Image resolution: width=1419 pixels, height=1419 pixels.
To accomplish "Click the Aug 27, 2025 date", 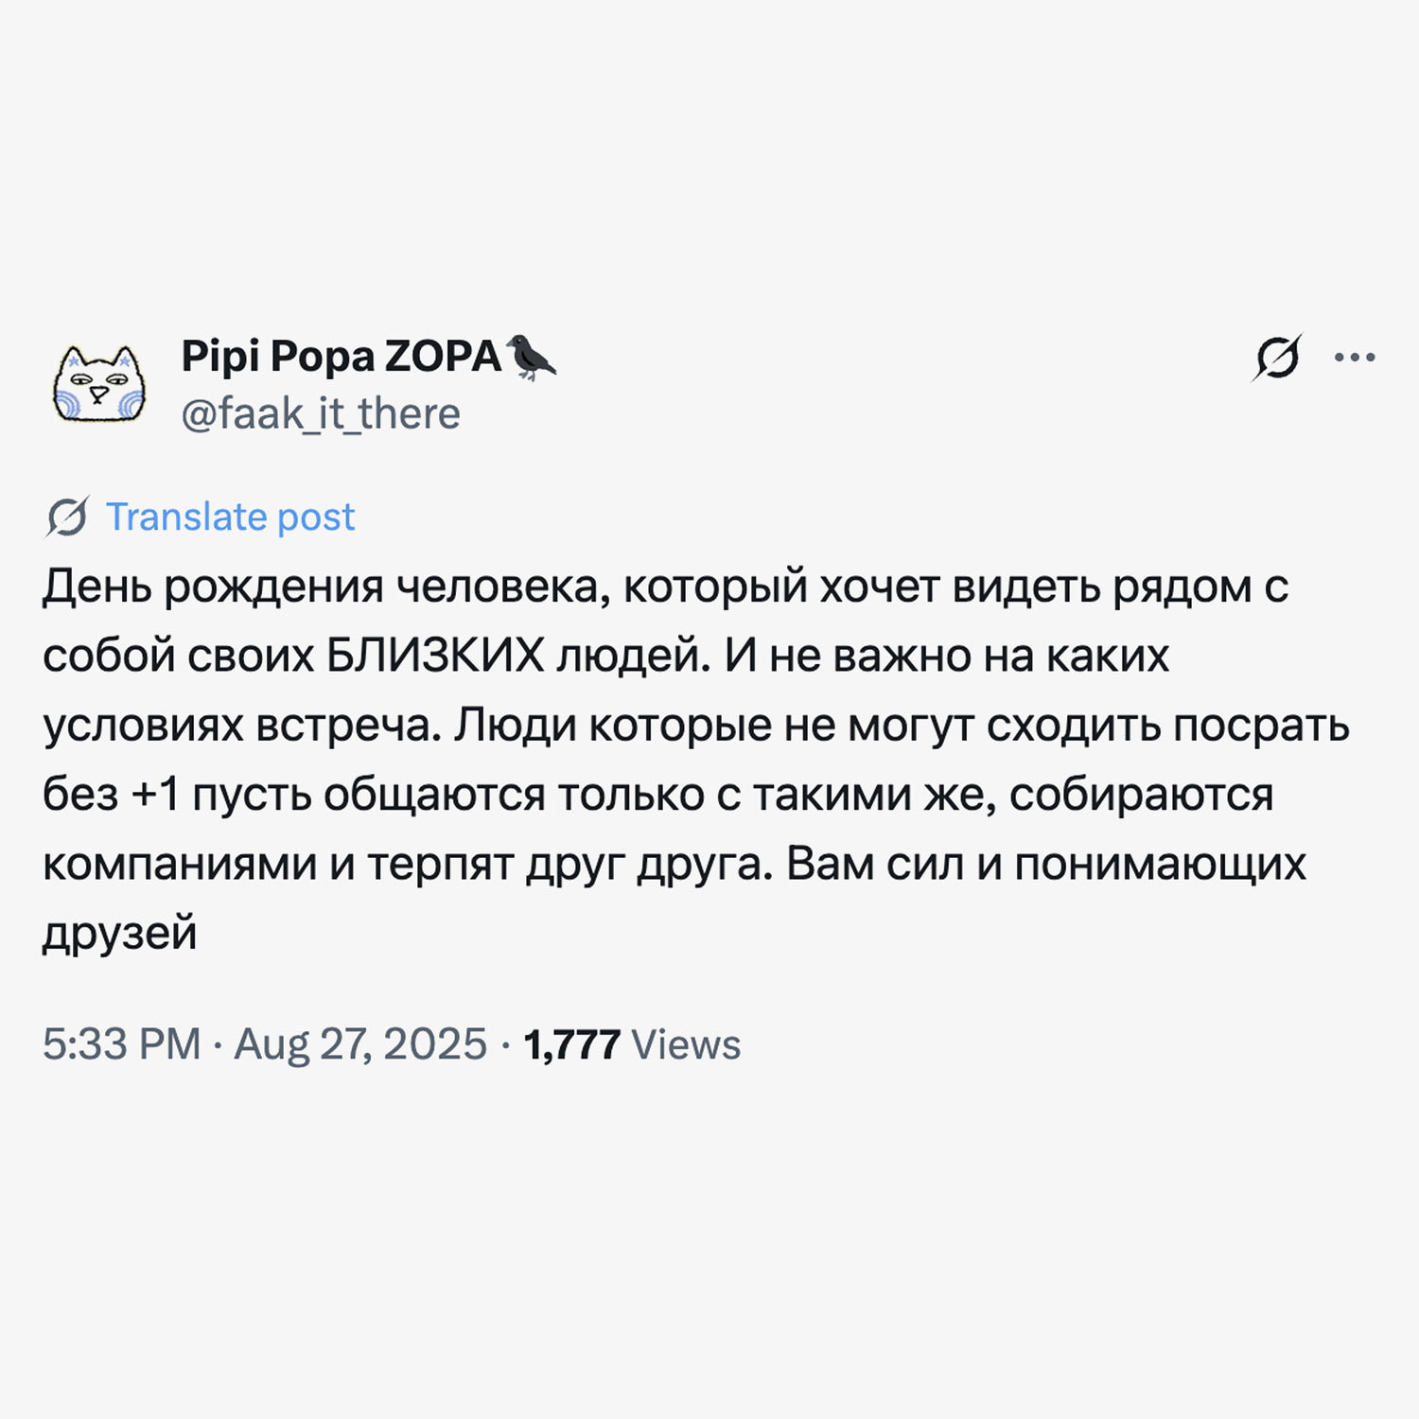I will (x=360, y=1044).
